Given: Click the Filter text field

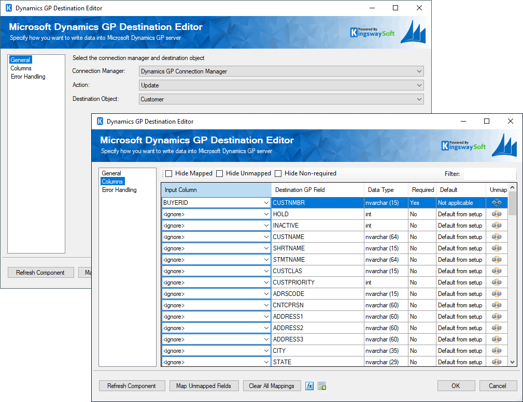Looking at the screenshot, I should (490, 174).
